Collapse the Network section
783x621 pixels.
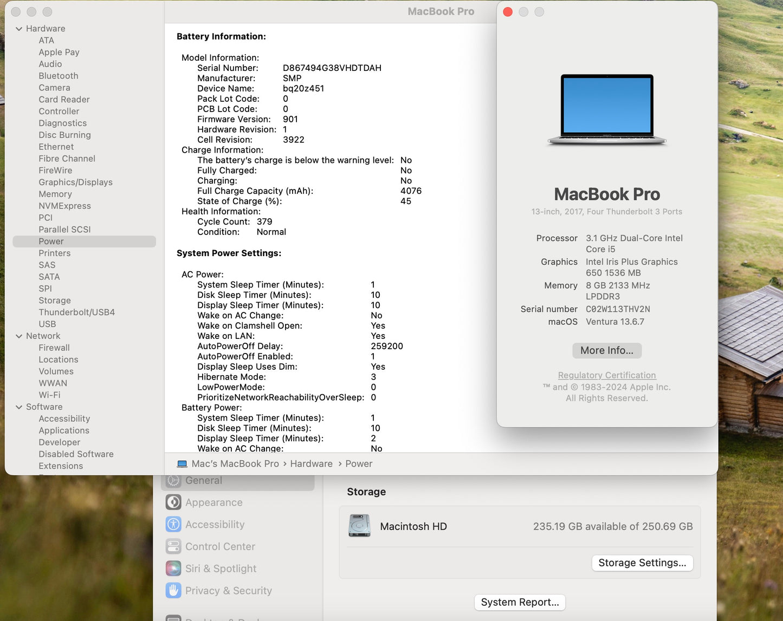point(20,336)
